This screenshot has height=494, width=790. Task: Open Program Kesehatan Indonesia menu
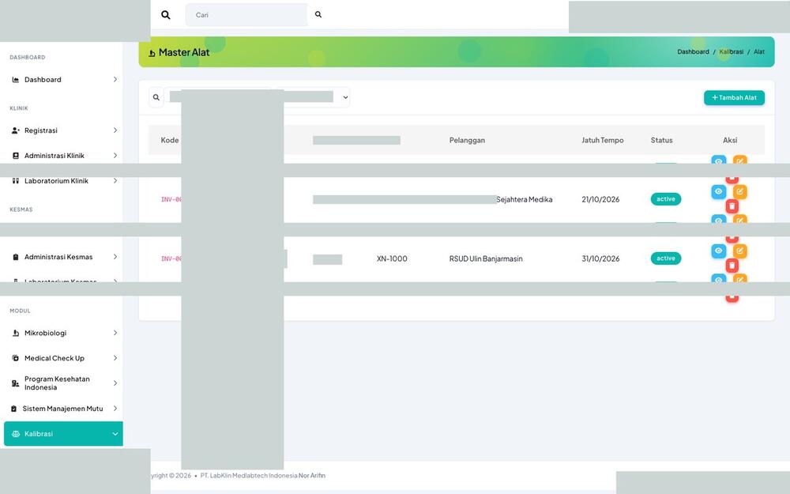63,383
